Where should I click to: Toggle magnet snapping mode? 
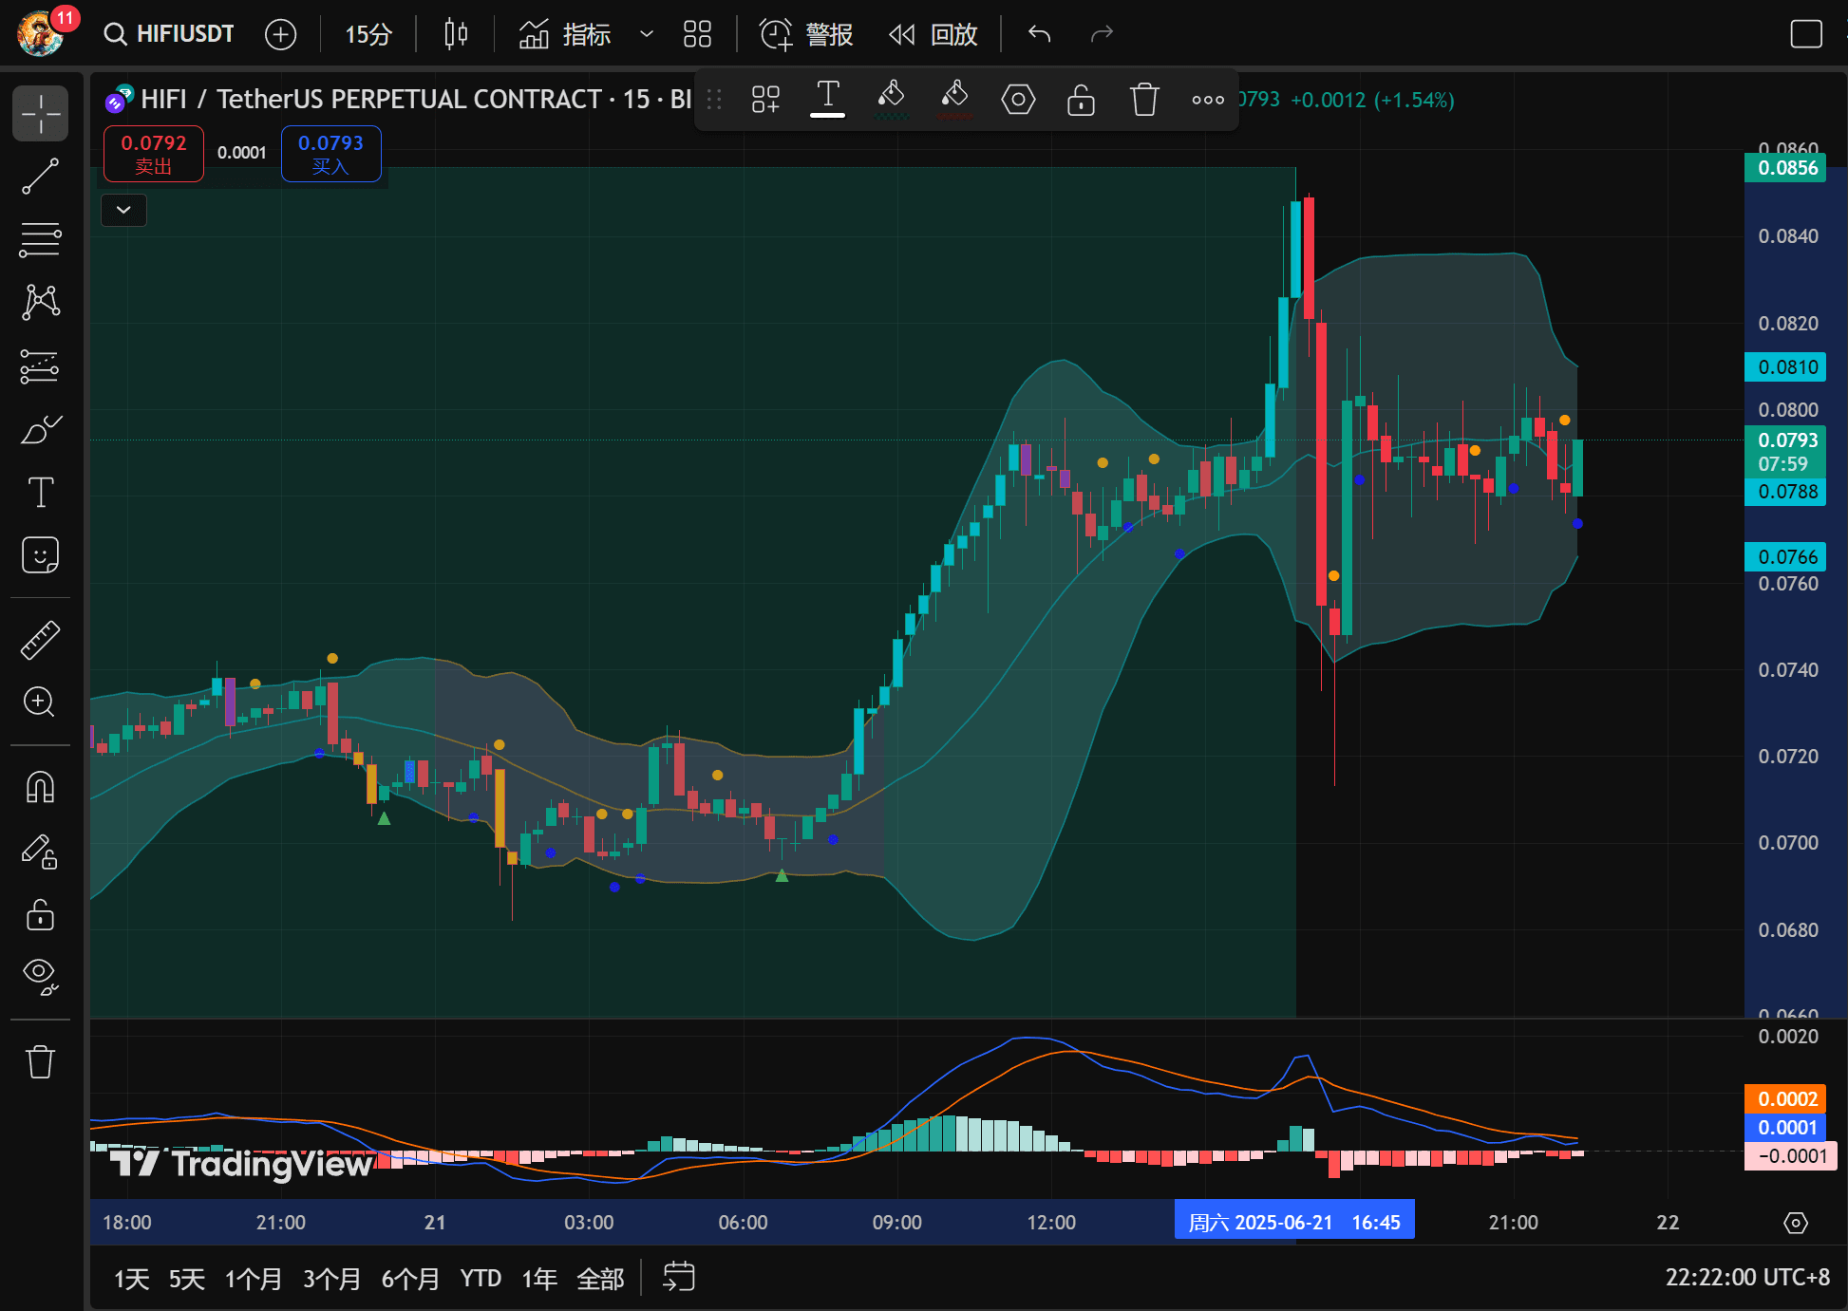[40, 787]
